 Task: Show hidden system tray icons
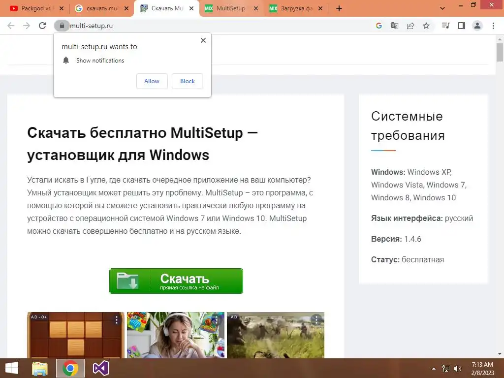(434, 369)
